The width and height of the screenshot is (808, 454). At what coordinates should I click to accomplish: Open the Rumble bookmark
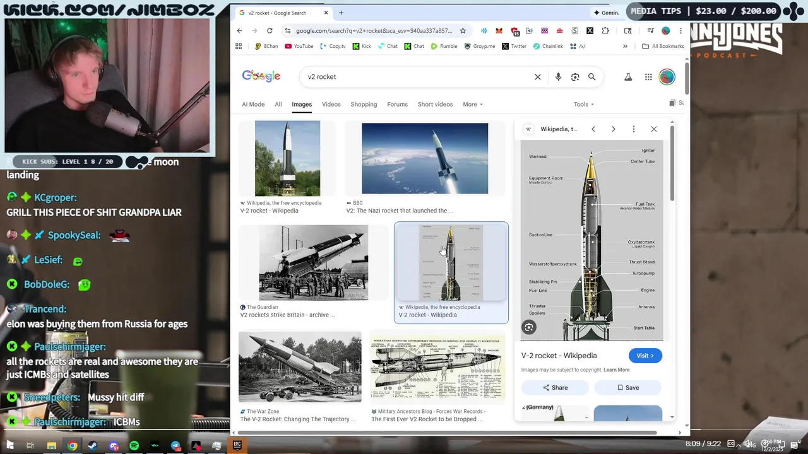click(x=444, y=46)
